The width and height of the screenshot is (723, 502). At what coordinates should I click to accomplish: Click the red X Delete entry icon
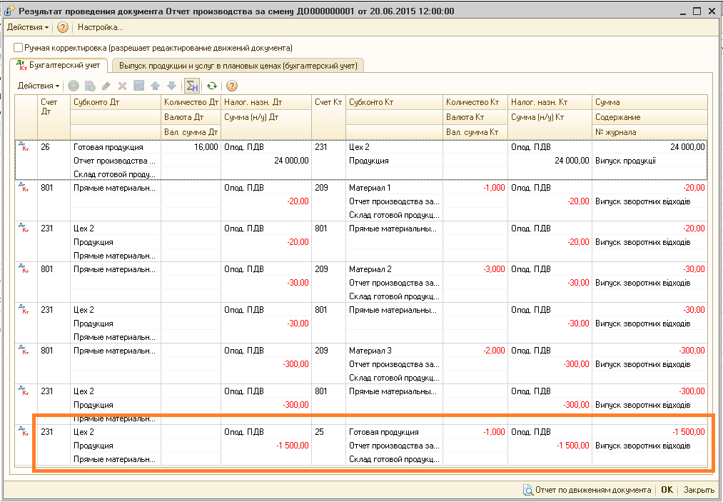(122, 86)
